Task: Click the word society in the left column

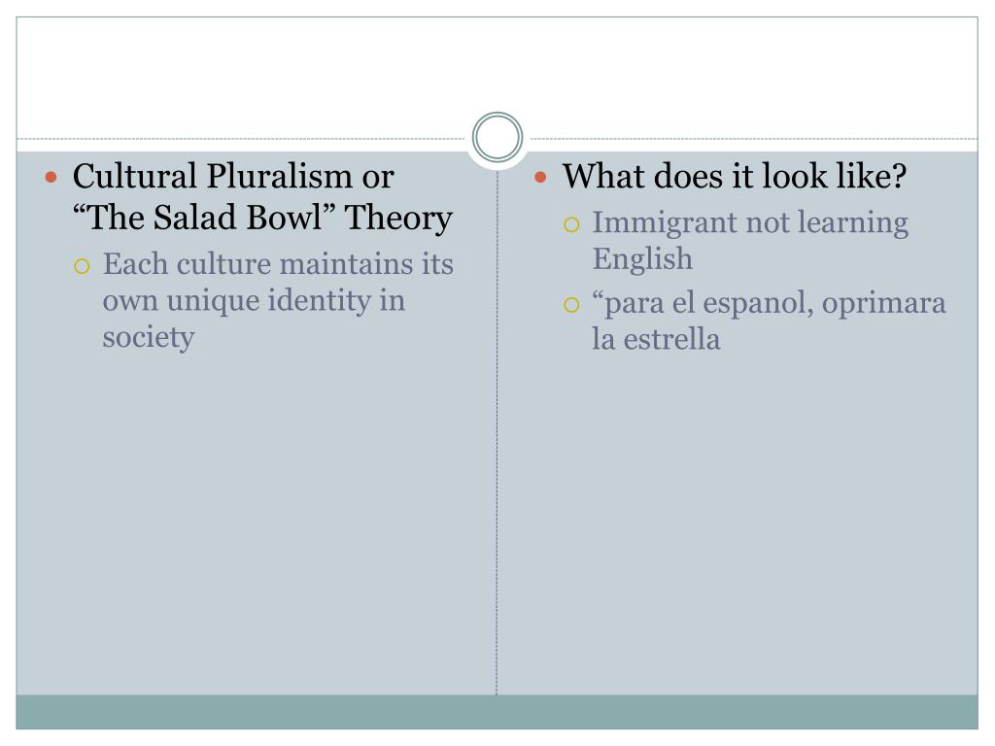Action: [149, 337]
